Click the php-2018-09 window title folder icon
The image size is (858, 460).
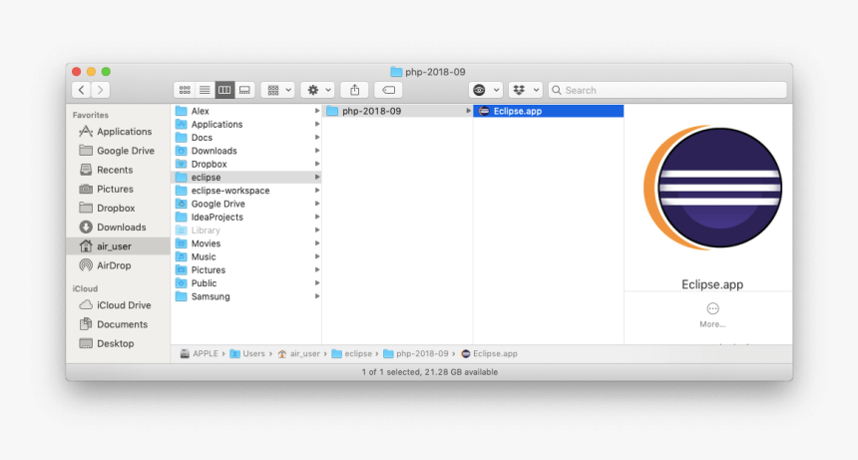(396, 72)
